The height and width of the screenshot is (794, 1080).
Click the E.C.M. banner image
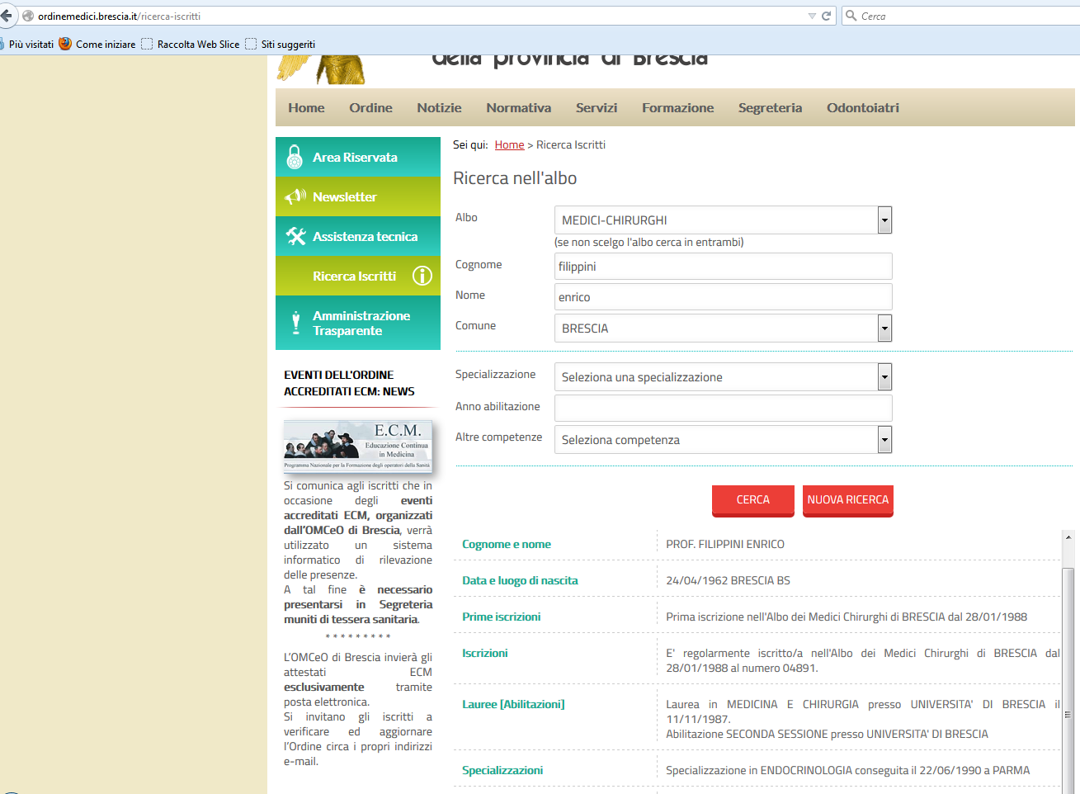click(357, 446)
